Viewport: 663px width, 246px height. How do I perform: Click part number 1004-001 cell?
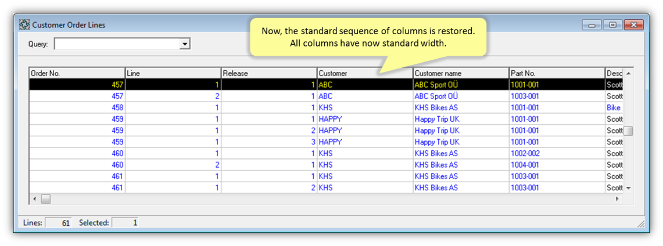(x=557, y=165)
